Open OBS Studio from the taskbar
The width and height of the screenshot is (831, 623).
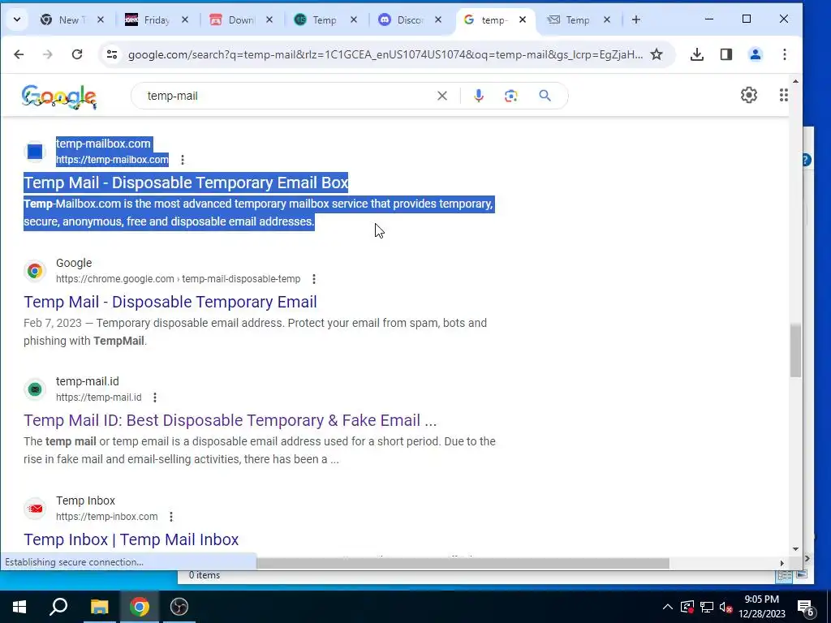tap(179, 607)
